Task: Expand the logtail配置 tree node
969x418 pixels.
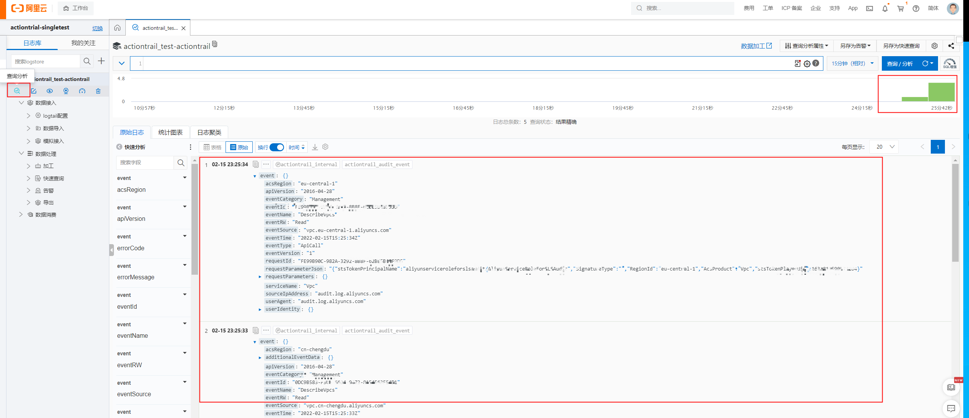Action: pos(28,115)
